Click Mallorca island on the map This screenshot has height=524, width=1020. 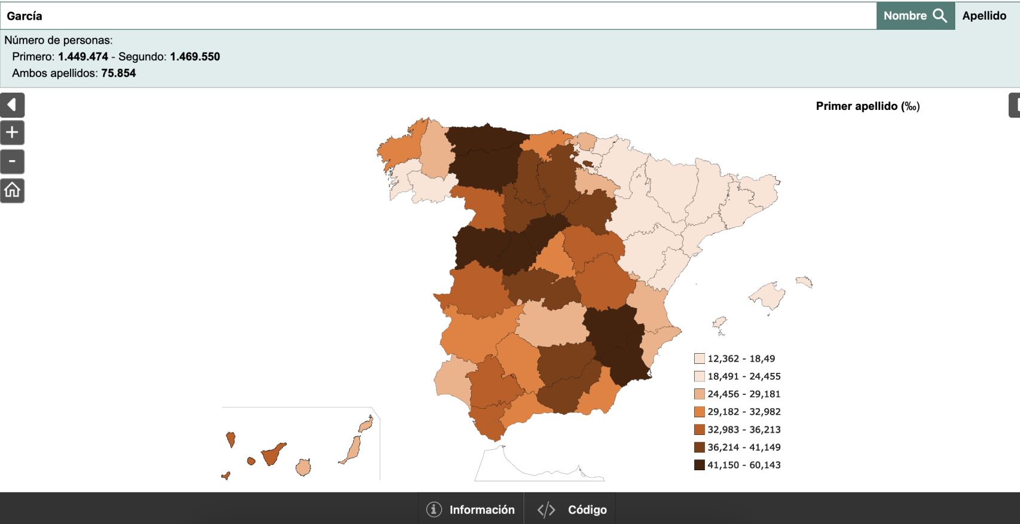[768, 295]
